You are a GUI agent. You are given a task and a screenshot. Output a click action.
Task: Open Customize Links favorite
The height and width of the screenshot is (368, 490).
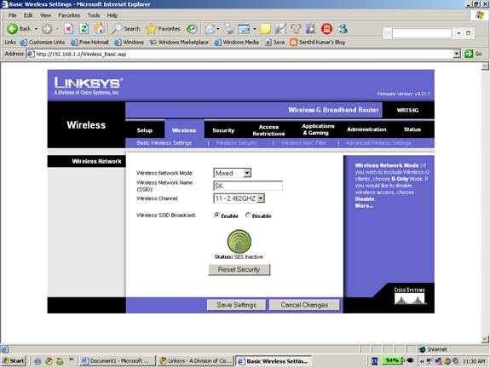(x=43, y=42)
